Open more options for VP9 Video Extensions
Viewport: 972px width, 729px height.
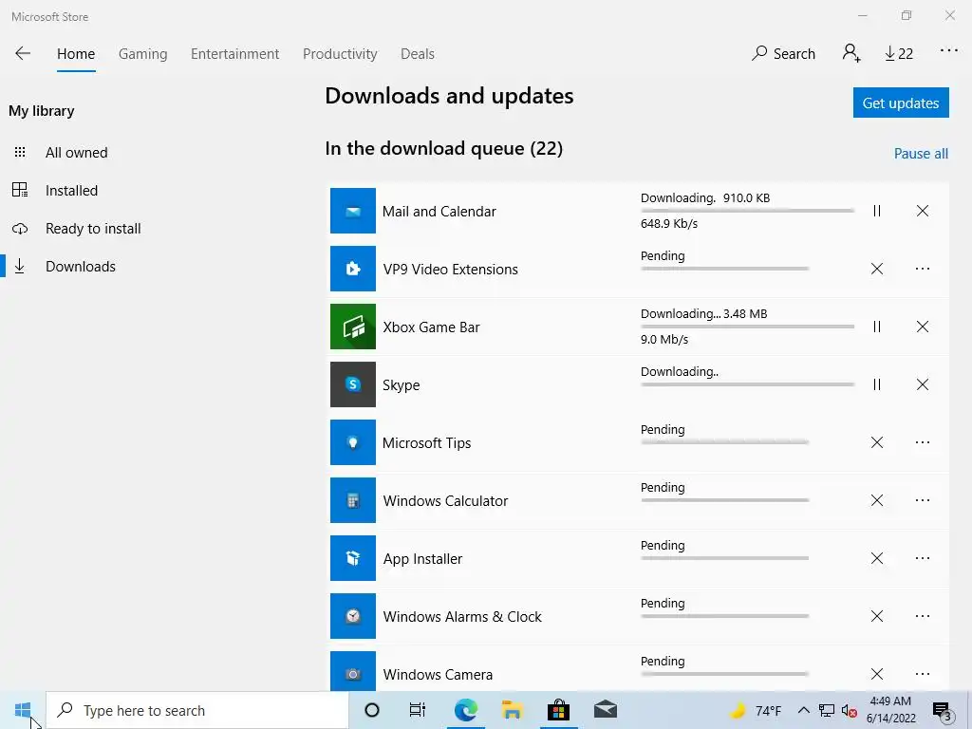point(923,269)
